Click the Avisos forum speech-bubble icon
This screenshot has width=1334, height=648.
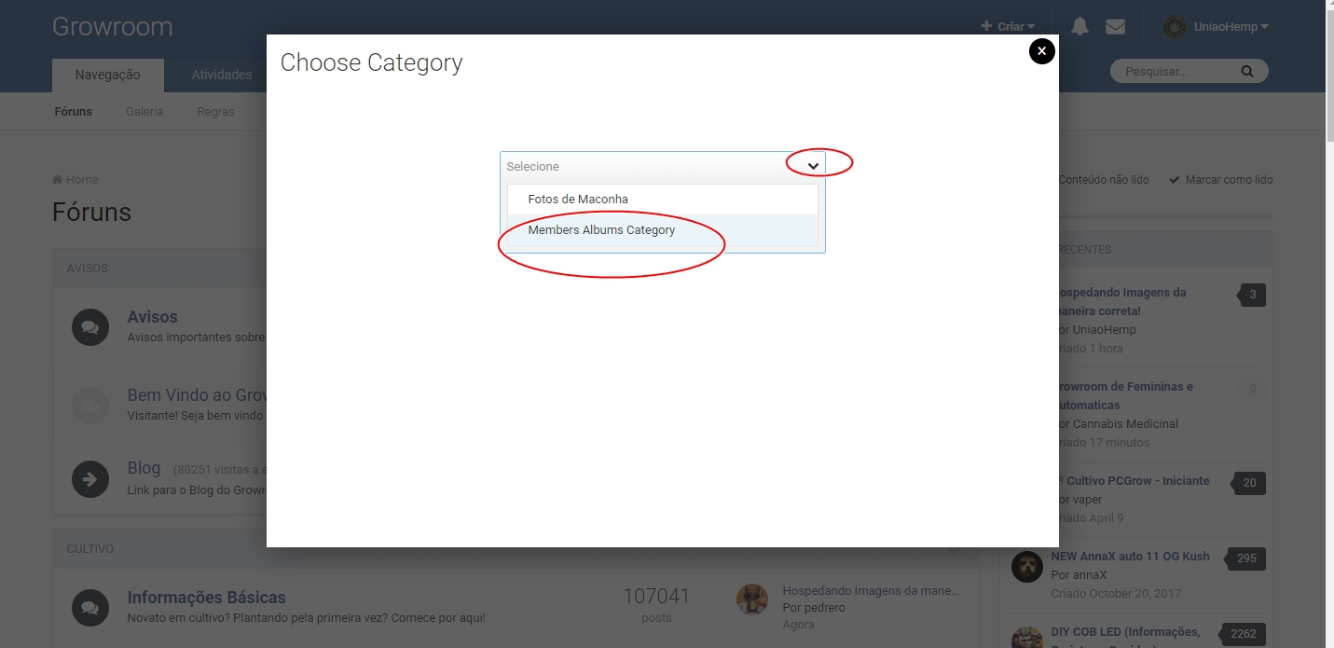point(90,326)
